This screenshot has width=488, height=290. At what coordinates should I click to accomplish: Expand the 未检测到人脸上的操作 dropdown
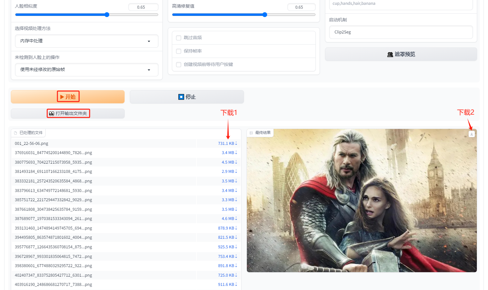coord(86,70)
